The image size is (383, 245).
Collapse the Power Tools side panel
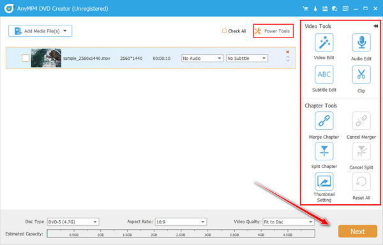coord(376,26)
